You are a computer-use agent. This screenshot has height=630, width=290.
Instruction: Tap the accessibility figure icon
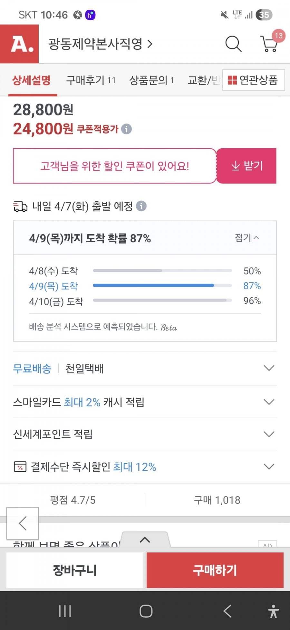[x=274, y=611]
